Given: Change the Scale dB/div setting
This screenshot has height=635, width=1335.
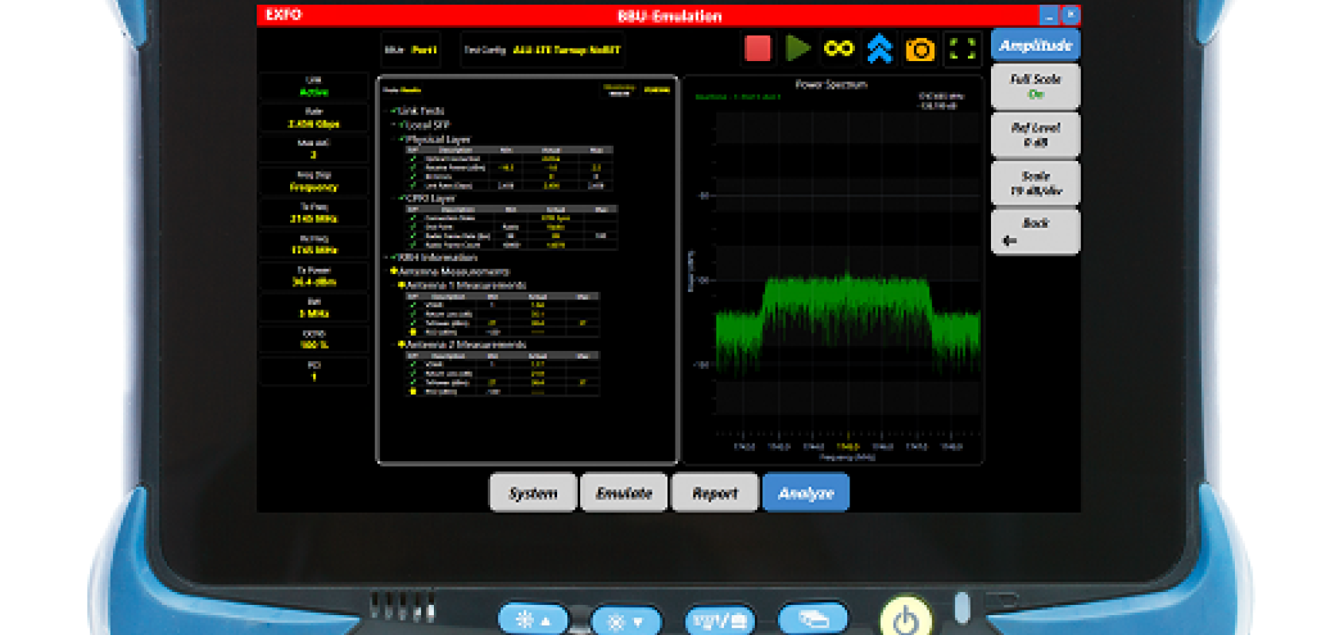Looking at the screenshot, I should tap(1035, 183).
